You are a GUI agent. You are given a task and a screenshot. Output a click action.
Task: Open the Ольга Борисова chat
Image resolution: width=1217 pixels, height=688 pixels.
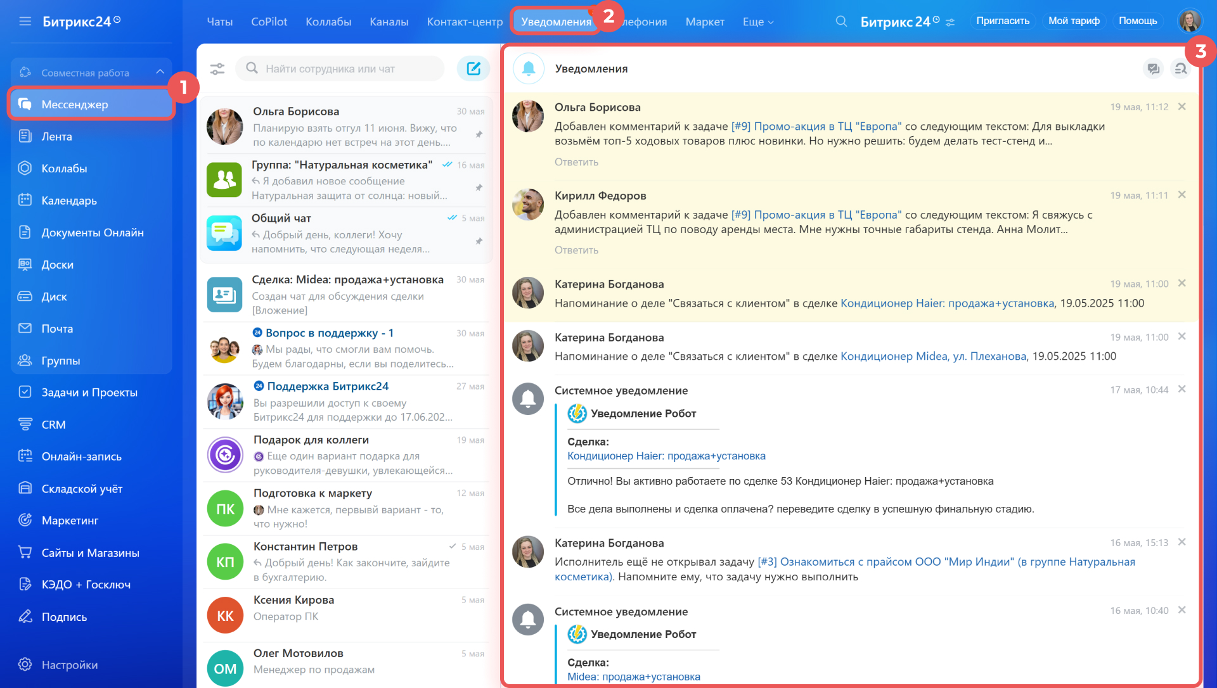click(x=346, y=126)
